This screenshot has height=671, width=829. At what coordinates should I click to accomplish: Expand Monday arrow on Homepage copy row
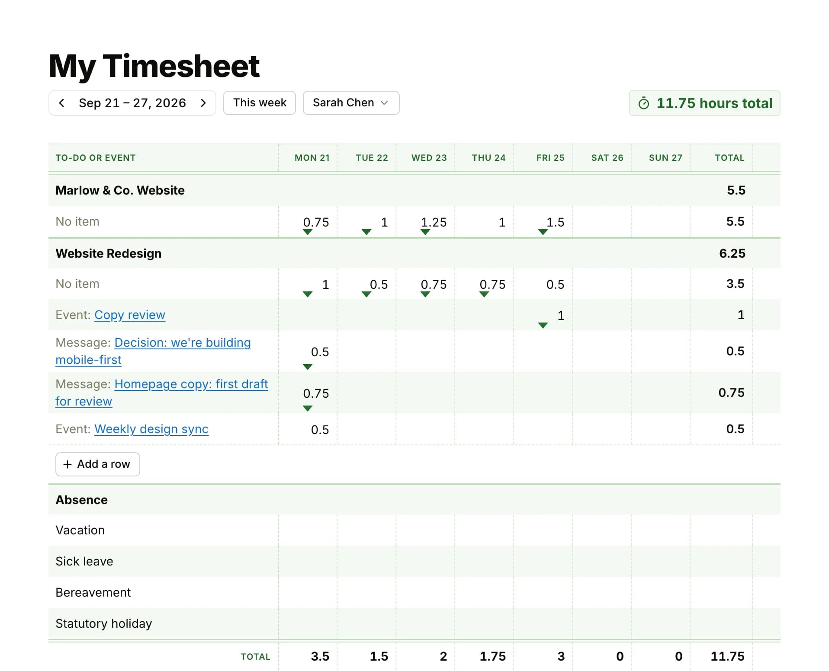pyautogui.click(x=308, y=409)
